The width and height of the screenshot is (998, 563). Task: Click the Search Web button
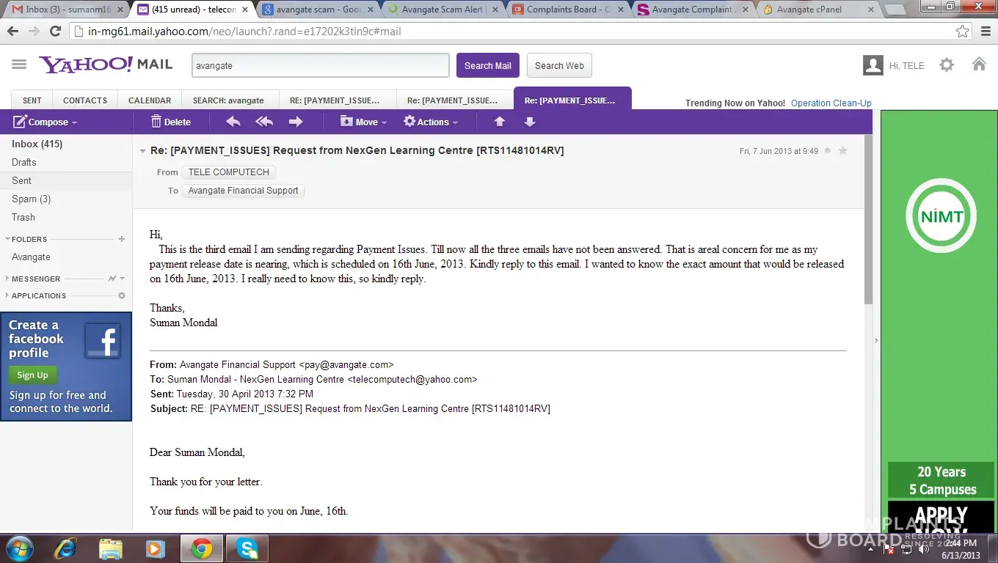[559, 65]
